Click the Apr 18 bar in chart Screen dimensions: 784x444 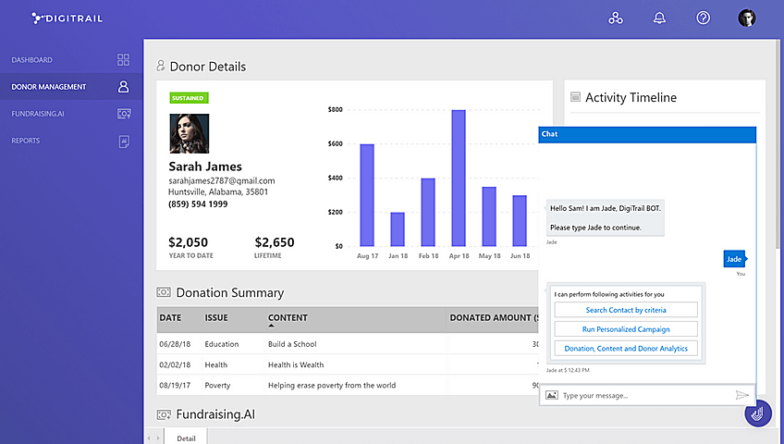coord(459,179)
